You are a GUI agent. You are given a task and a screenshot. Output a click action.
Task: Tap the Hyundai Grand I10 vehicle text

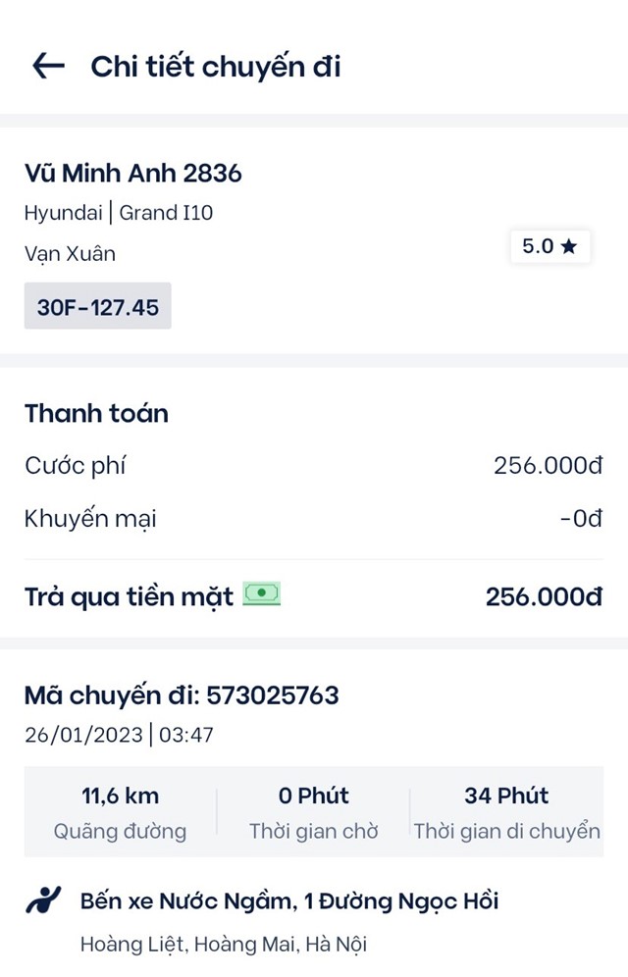[x=119, y=213]
